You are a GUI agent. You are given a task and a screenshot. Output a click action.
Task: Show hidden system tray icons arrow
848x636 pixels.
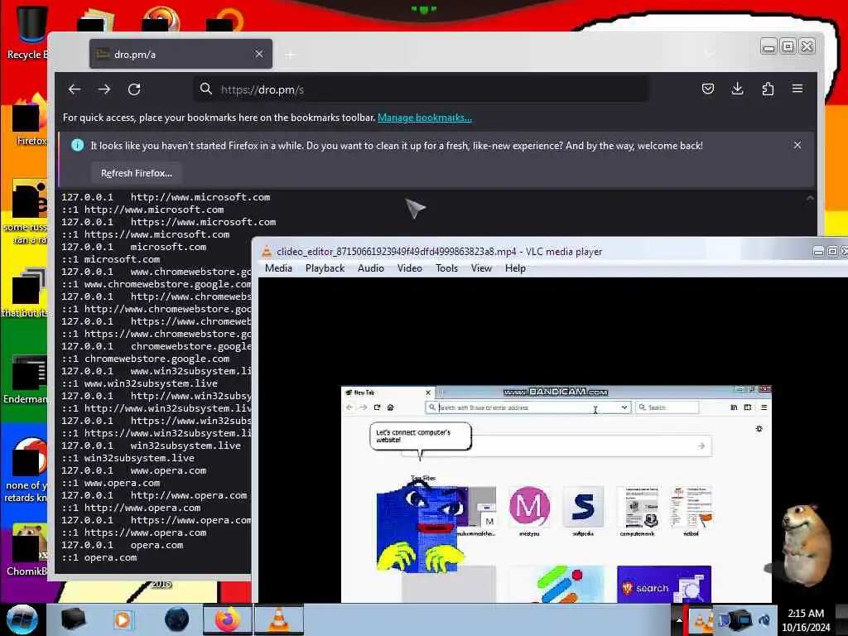679,620
